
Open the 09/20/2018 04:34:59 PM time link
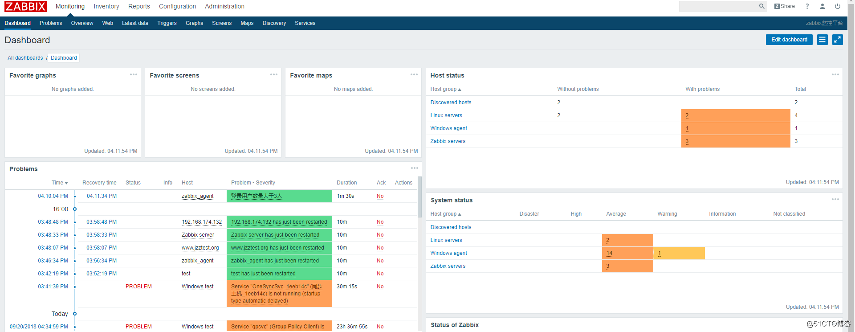[39, 327]
